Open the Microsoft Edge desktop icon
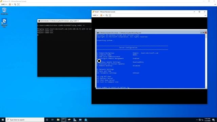 [4, 23]
